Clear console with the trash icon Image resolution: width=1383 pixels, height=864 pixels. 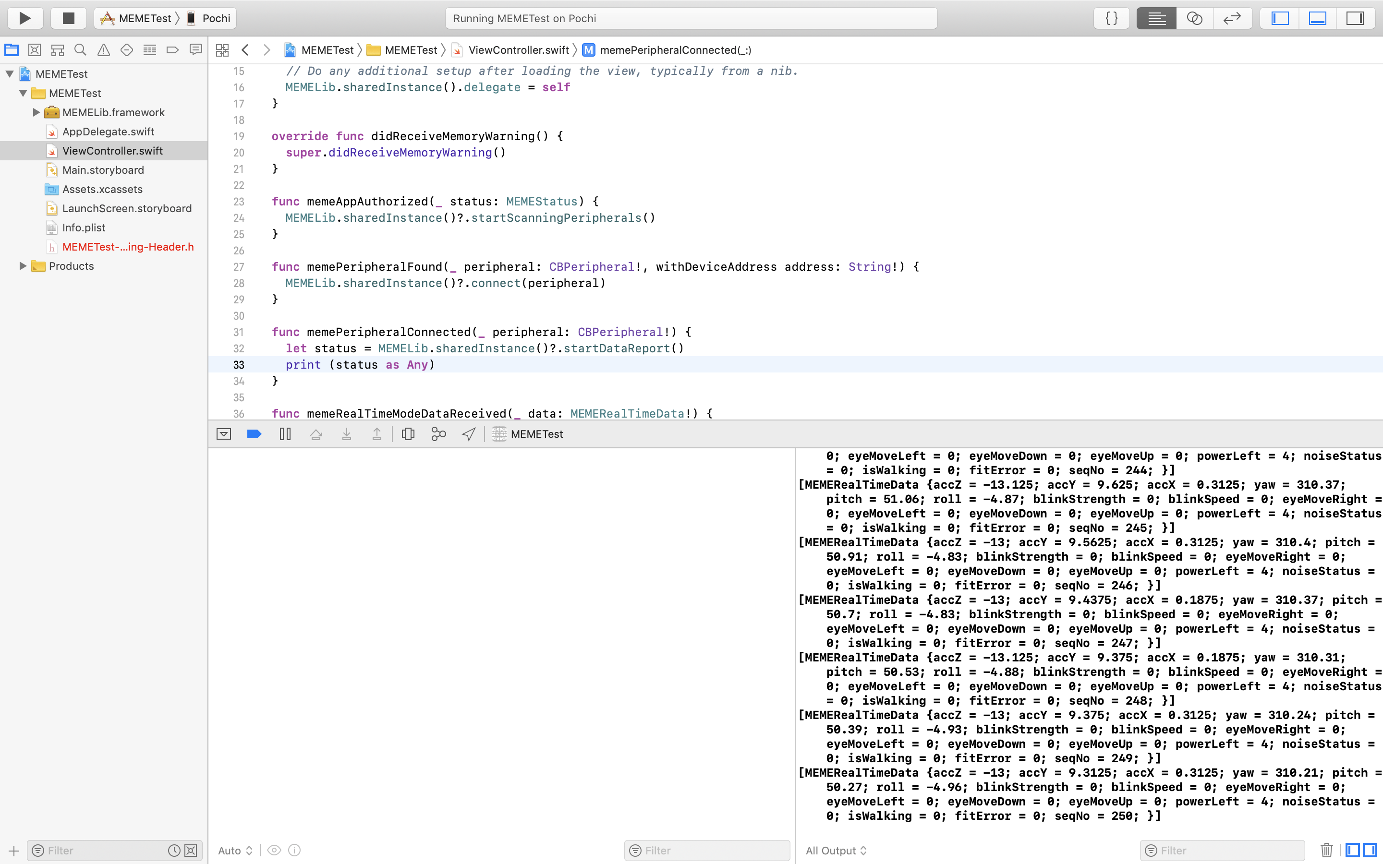tap(1326, 850)
